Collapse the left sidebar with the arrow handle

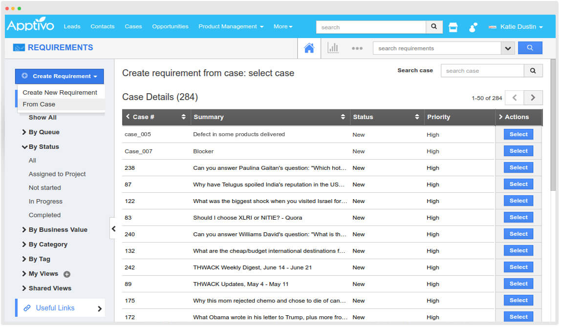(x=114, y=228)
